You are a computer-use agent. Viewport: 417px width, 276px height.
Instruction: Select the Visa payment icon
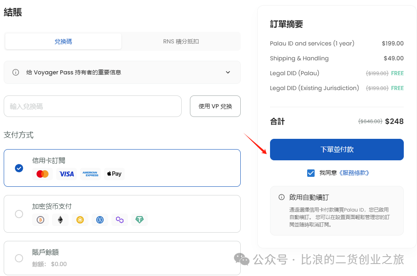(x=66, y=174)
